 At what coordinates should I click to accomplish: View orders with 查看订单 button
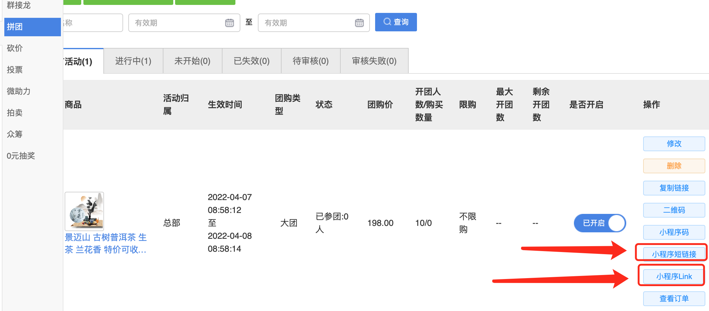pos(674,299)
